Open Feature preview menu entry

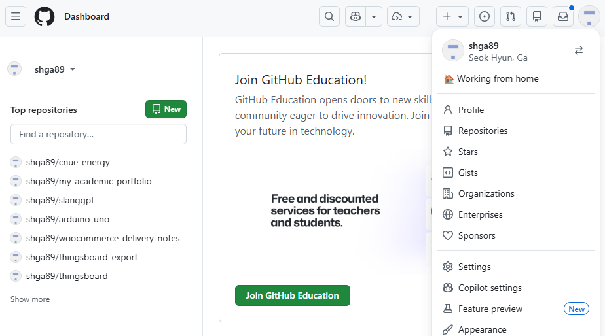coord(515,309)
